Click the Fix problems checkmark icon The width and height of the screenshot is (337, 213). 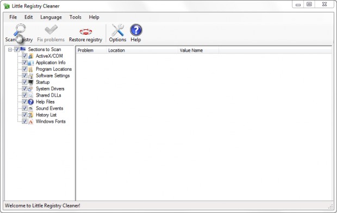[51, 30]
